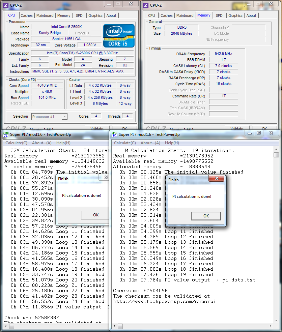Close the CPU-Z window showing the CPU tab

click(x=131, y=4)
